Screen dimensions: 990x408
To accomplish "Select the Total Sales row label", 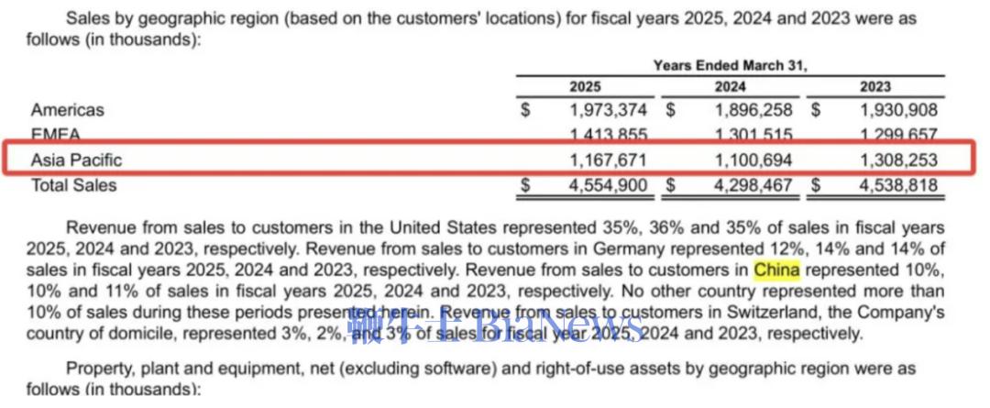I will click(74, 185).
